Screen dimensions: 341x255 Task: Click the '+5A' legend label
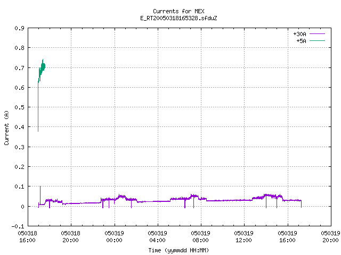(x=301, y=41)
